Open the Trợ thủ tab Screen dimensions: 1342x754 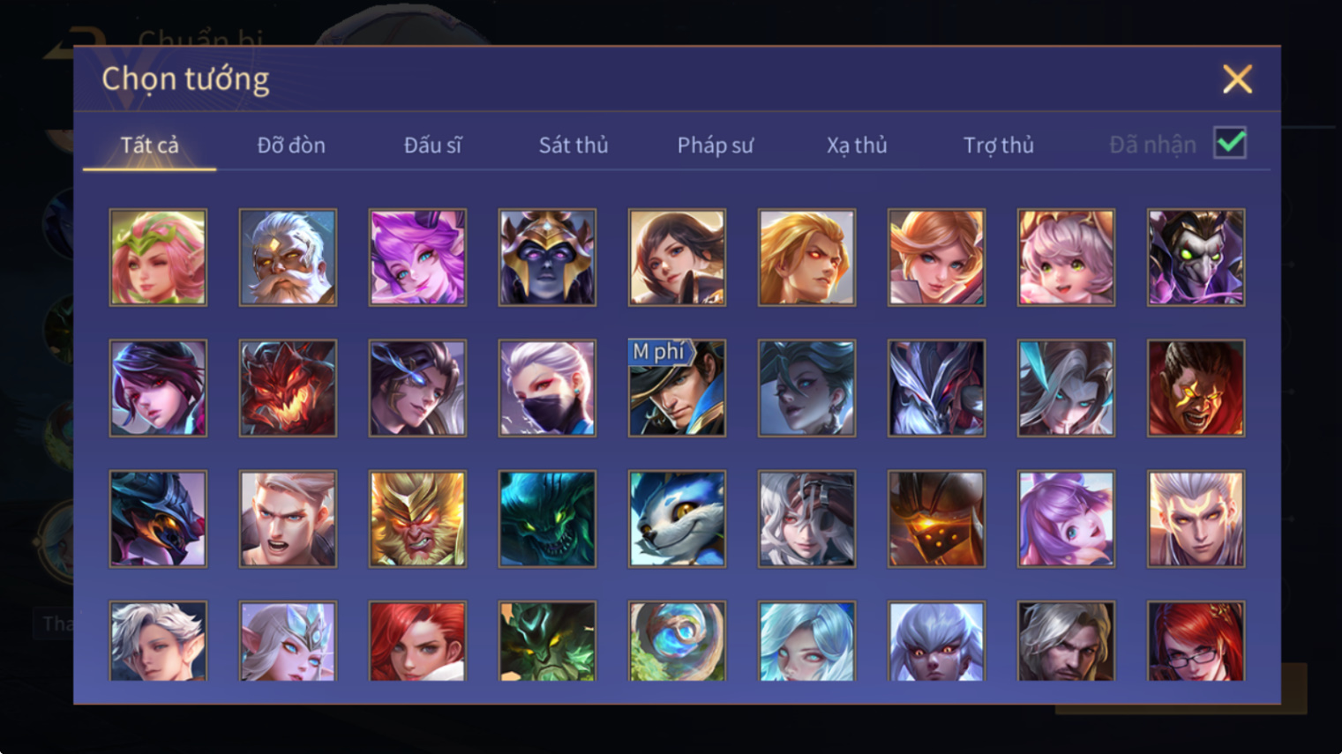click(x=999, y=145)
